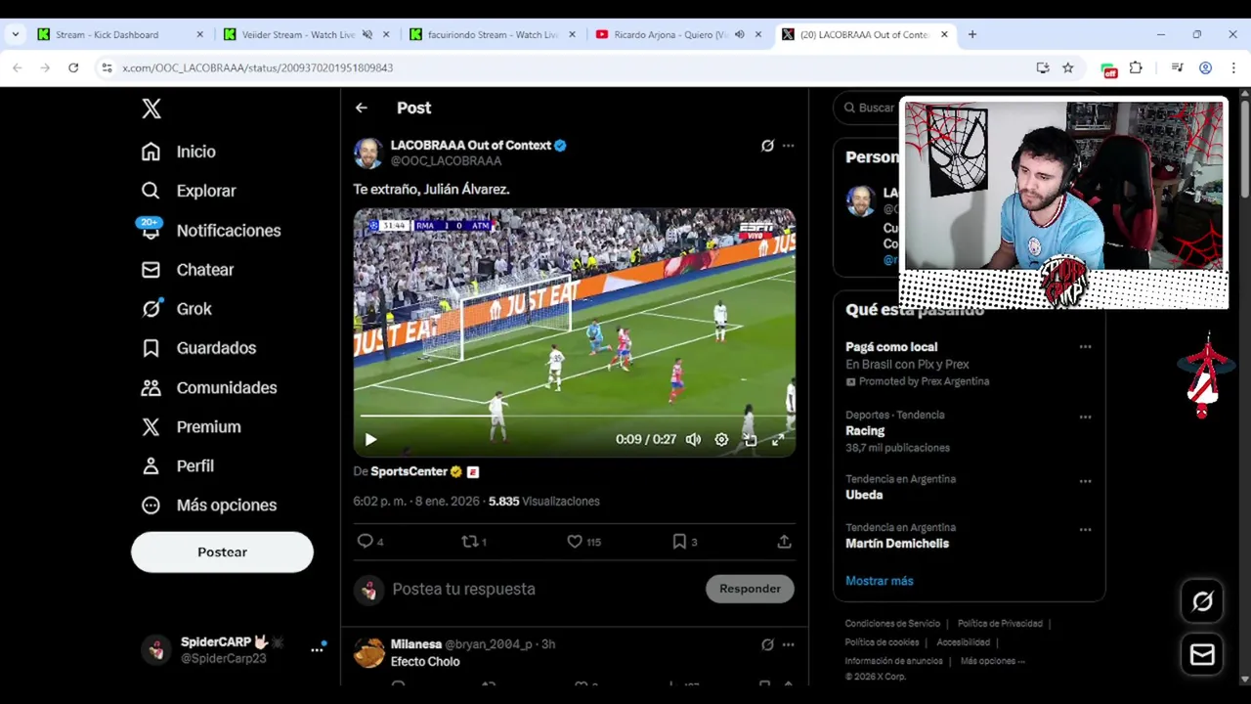Switch to facuiriondo Stream browser tab

pos(494,34)
